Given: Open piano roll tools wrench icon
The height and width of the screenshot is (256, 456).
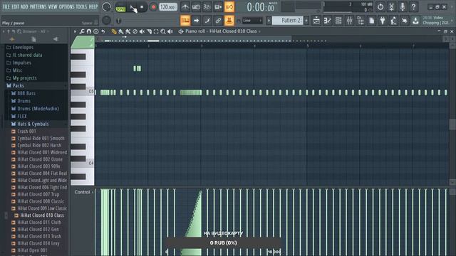Looking at the screenshot, I should coord(82,31).
